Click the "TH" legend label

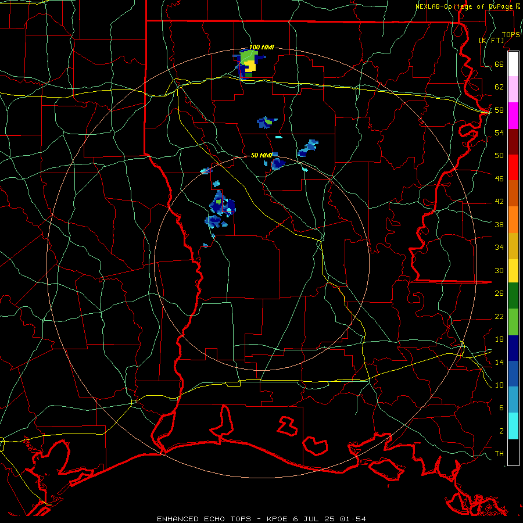[499, 454]
